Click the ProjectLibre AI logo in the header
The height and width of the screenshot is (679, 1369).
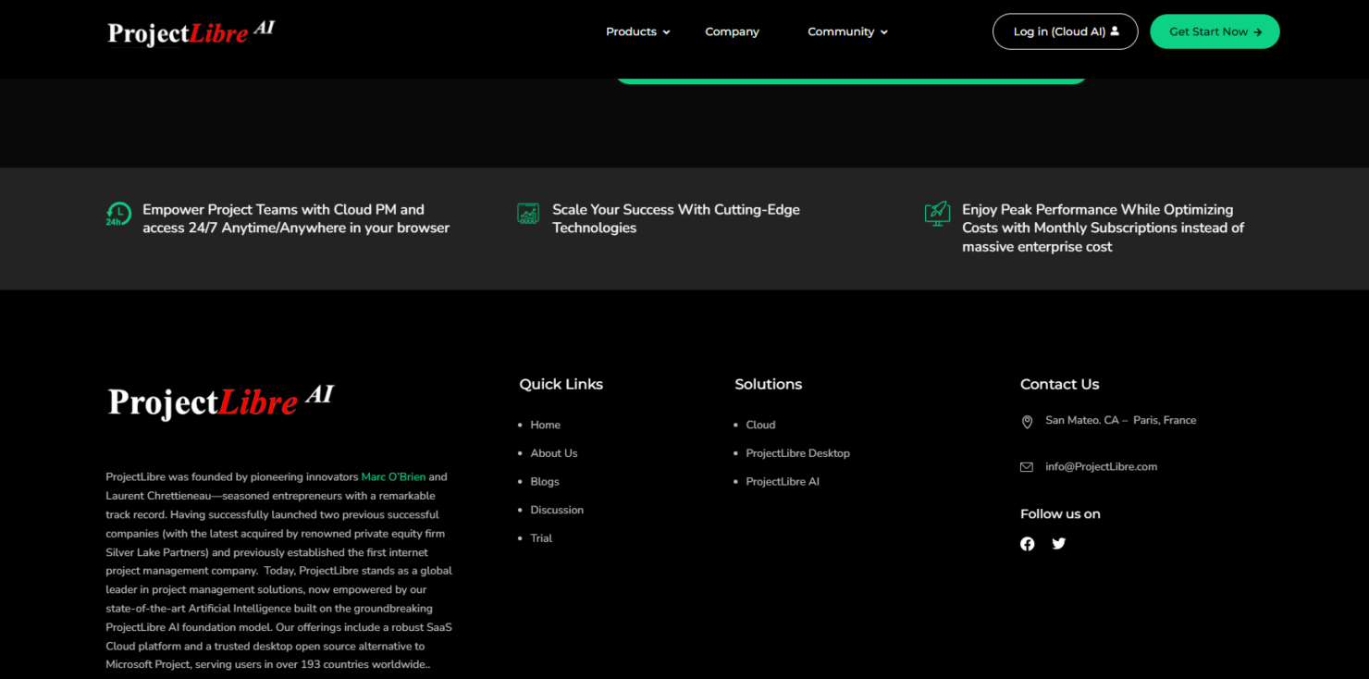(x=190, y=31)
